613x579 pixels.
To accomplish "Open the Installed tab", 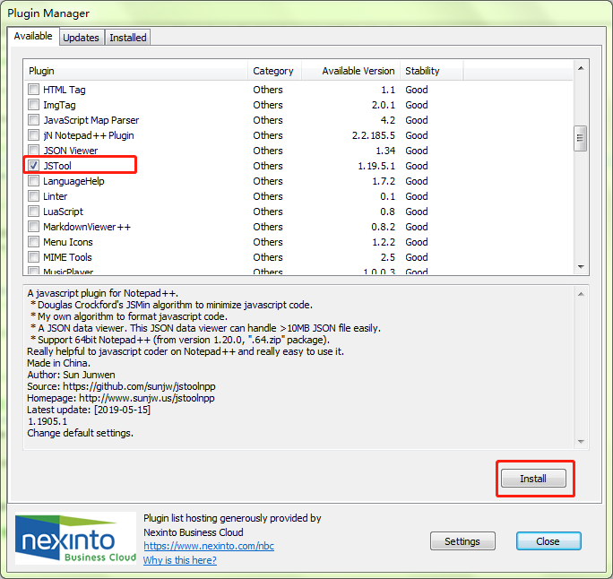I will pyautogui.click(x=128, y=38).
